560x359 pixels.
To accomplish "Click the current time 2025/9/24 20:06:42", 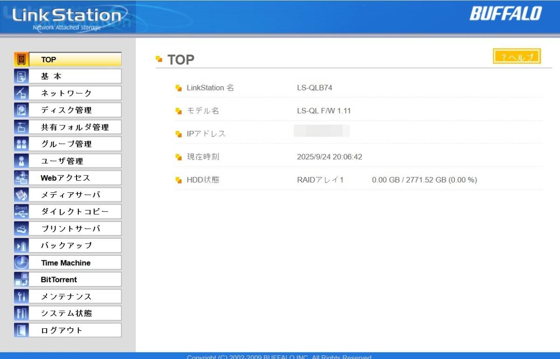I will (x=329, y=157).
